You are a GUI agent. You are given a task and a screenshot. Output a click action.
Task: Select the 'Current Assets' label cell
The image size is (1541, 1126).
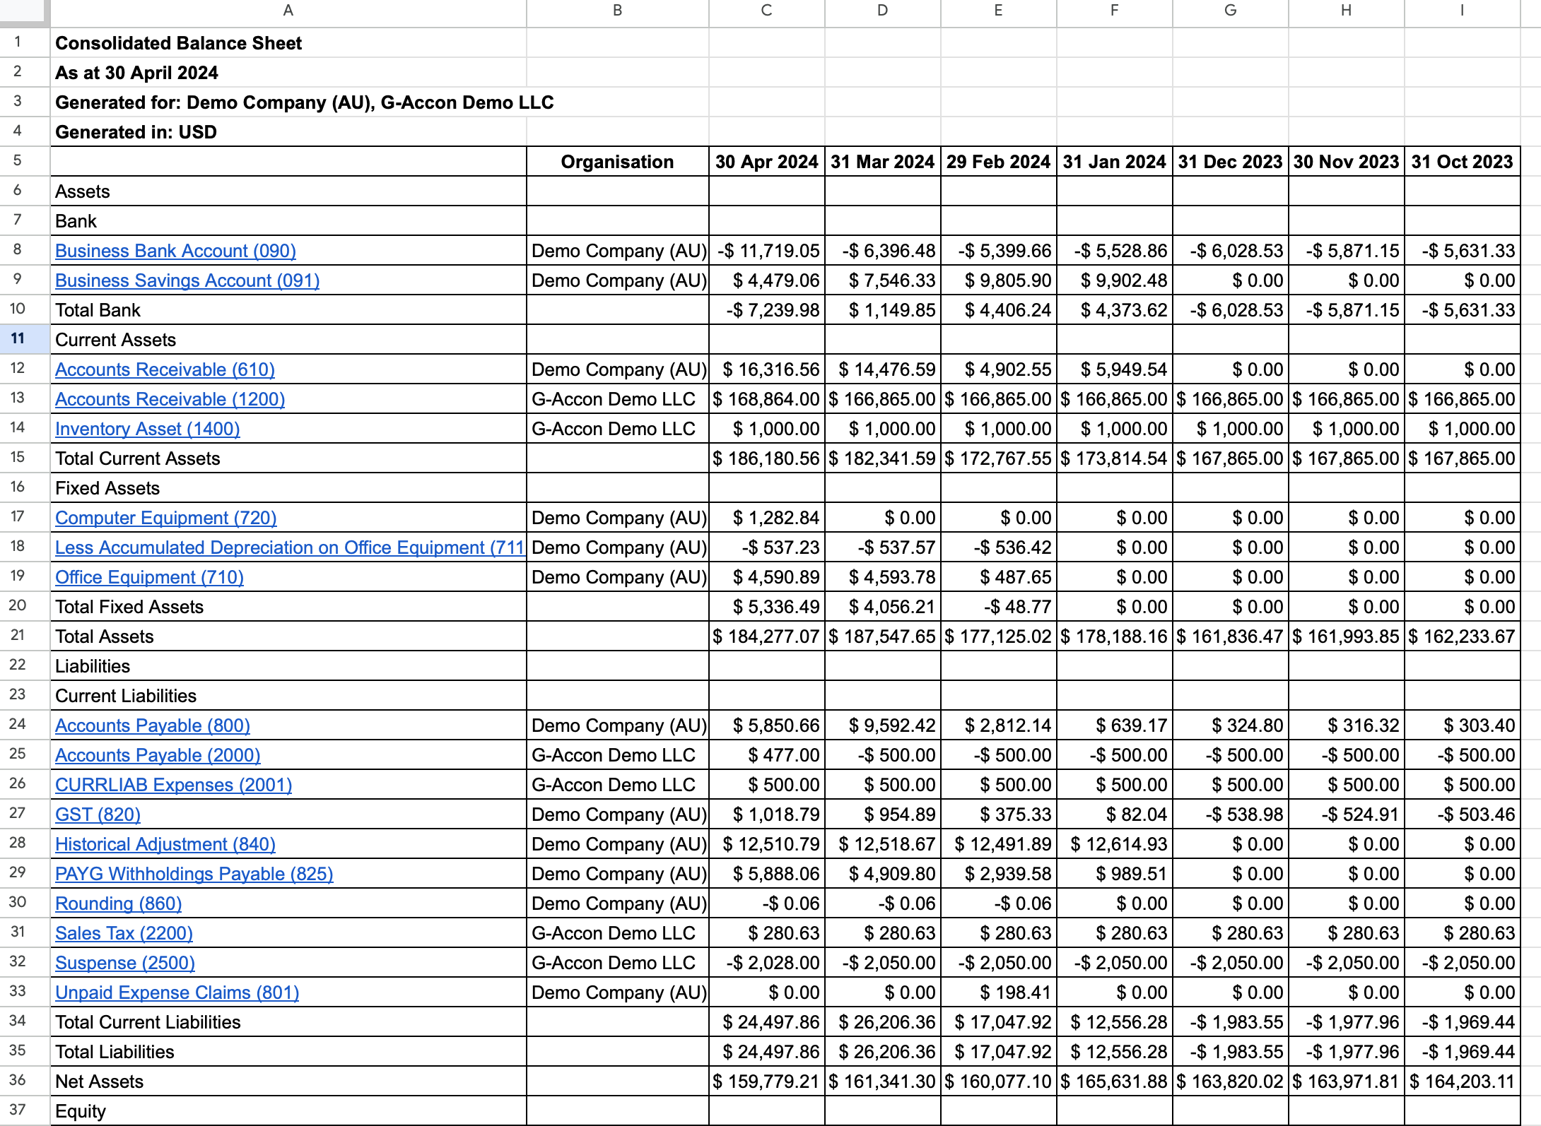288,340
